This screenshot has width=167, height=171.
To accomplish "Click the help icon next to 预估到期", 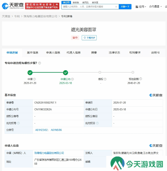I will click(x=141, y=79).
